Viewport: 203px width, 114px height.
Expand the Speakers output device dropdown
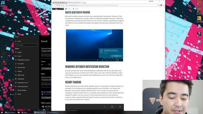point(46,51)
